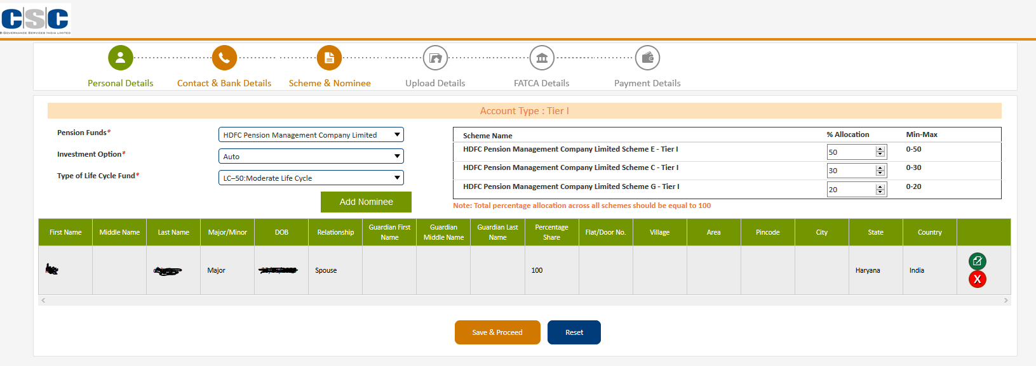Go to FATCA Details label
Image resolution: width=1036 pixels, height=366 pixels.
click(542, 83)
